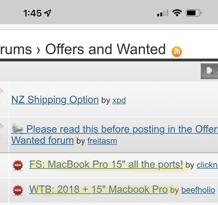Click the NEW badge beside FS: MacBook Pro
The image size is (218, 205).
pos(18,166)
